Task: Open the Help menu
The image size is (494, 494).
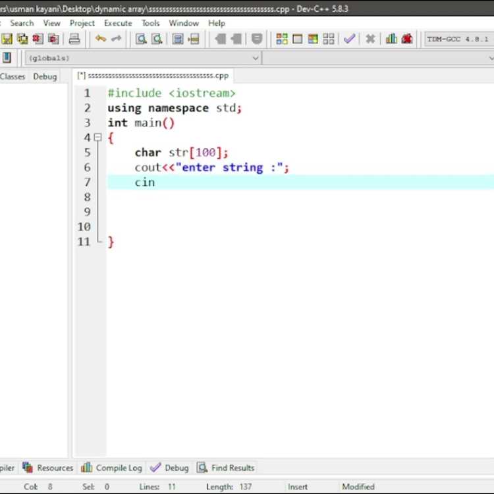Action: tap(217, 23)
